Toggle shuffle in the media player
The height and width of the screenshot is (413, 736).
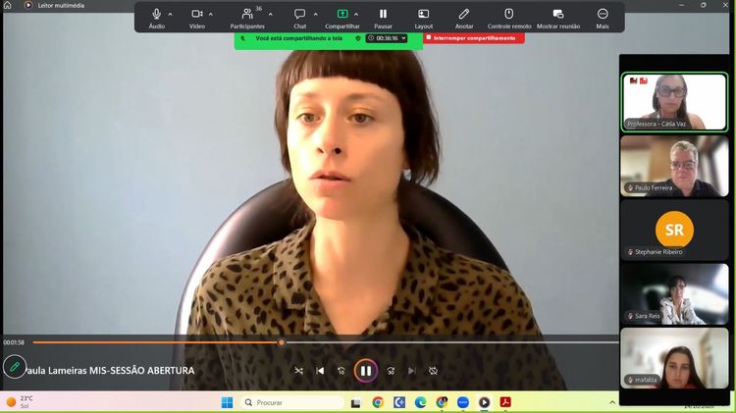[298, 371]
